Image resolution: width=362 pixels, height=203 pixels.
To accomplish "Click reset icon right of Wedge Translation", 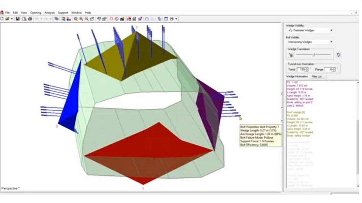I will [338, 54].
